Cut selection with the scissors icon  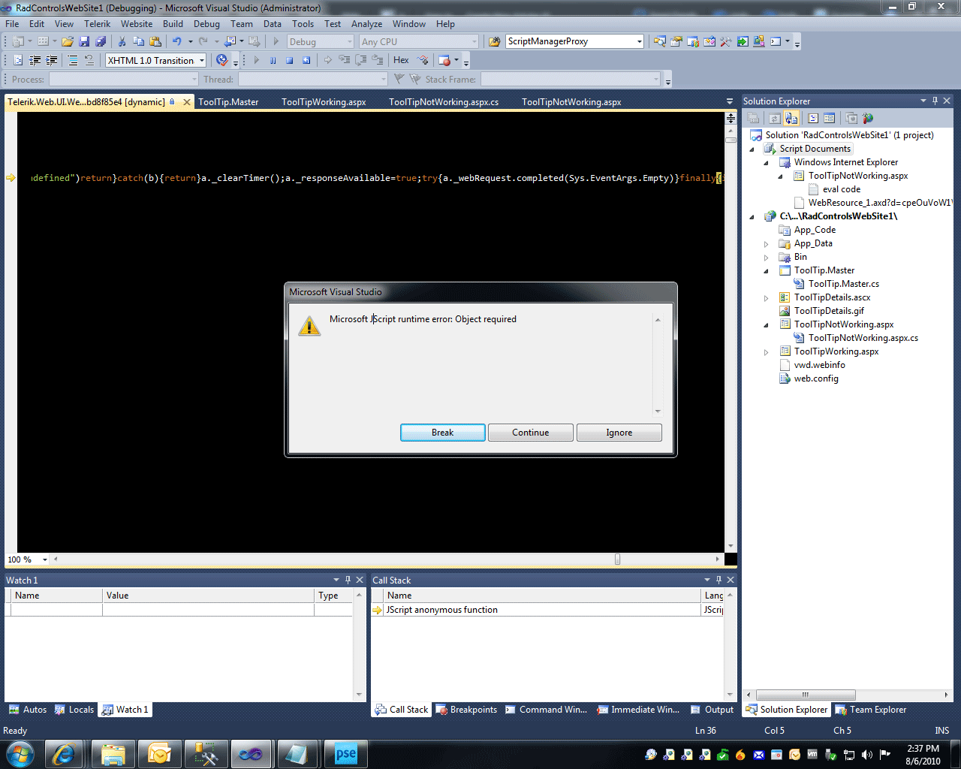(122, 42)
